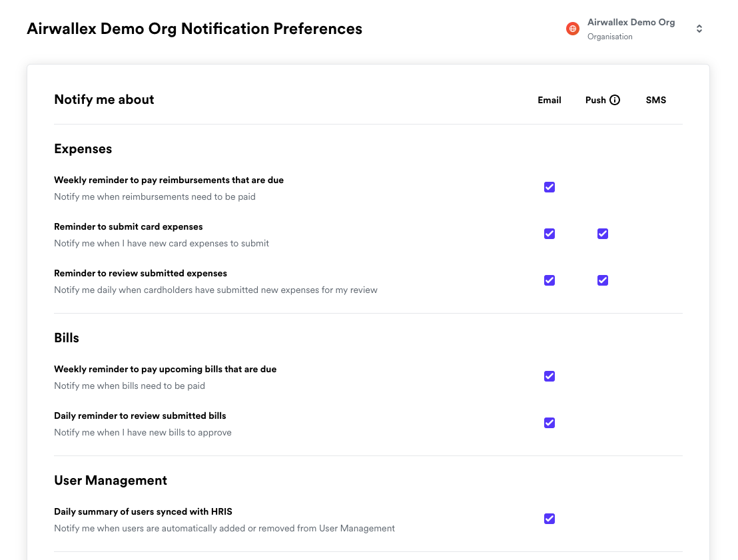738x560 pixels.
Task: Toggle Email for submit card expenses reminder
Action: click(550, 234)
